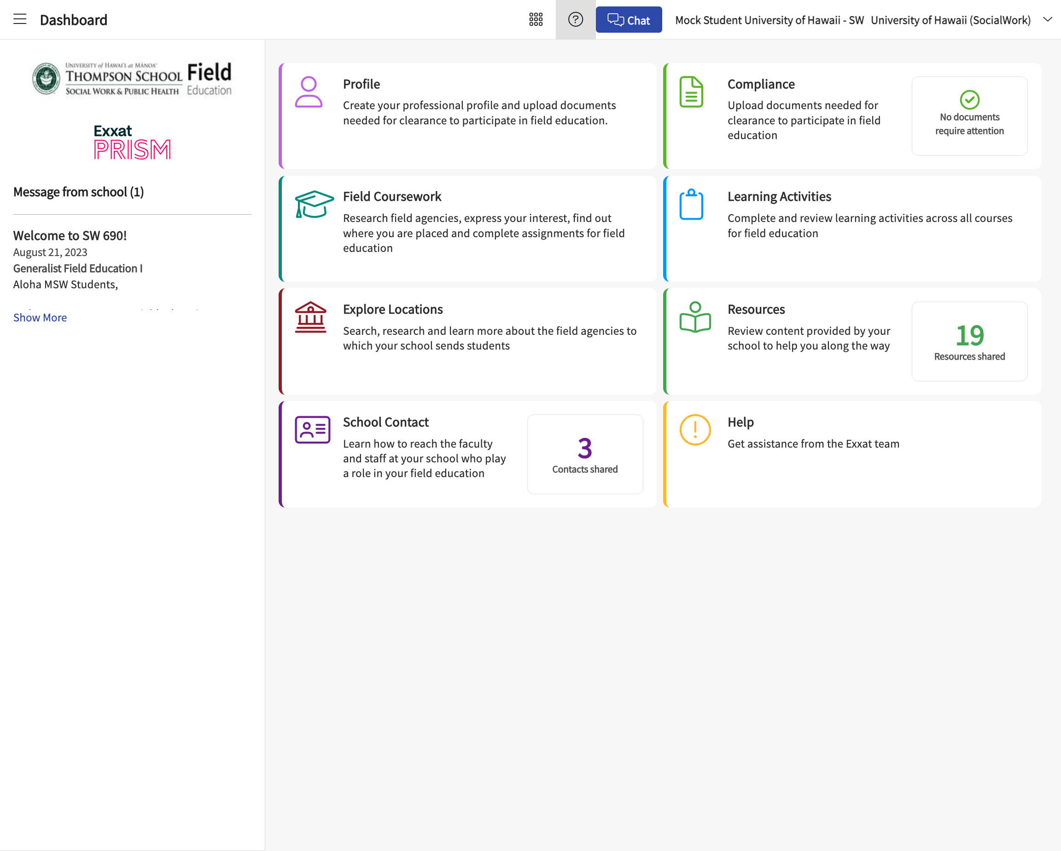The width and height of the screenshot is (1061, 851).
Task: Open School Contact title
Action: [385, 422]
